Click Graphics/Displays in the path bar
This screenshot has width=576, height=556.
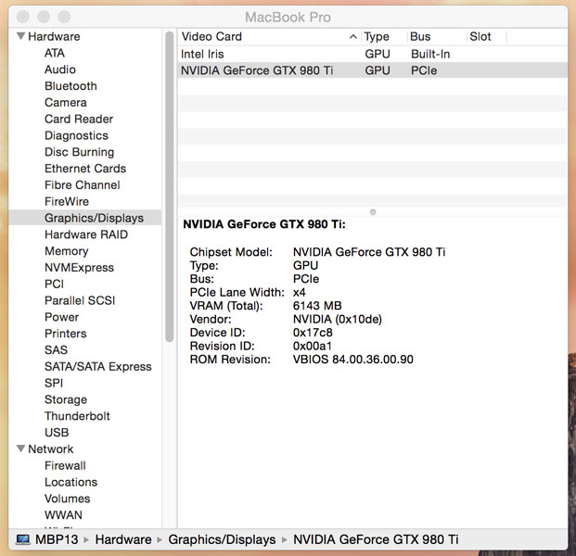(x=222, y=539)
